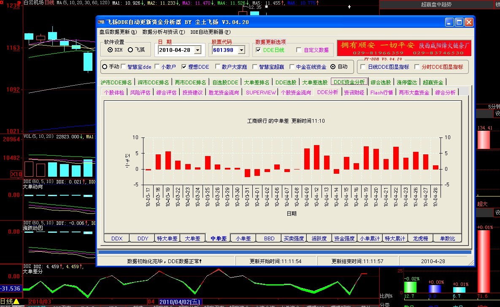
Task: Enable the 自定义数据 checkbox
Action: pos(299,50)
